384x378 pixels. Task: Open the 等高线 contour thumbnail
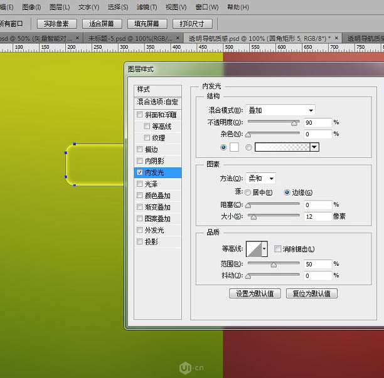point(253,249)
